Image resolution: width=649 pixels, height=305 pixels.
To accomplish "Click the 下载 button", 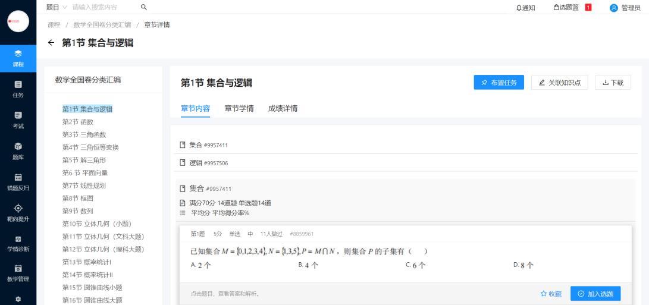I will click(x=613, y=83).
